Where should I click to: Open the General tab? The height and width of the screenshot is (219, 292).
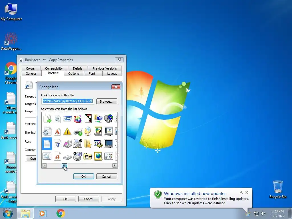[31, 74]
